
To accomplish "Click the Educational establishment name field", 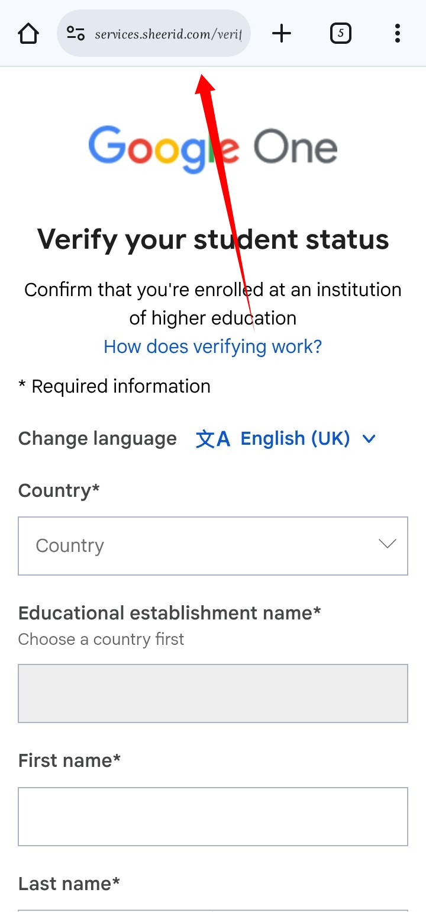I will point(213,693).
